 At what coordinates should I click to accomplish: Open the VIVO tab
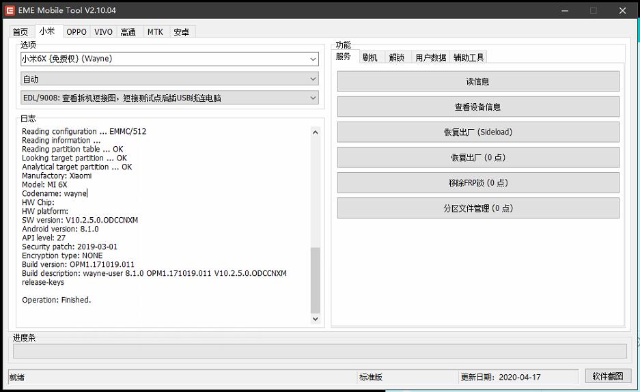tap(103, 32)
